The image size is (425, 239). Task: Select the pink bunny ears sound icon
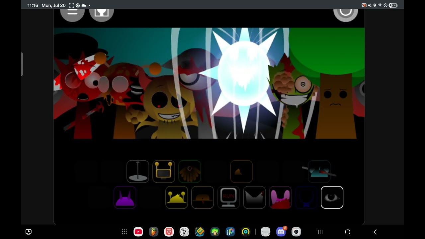click(x=280, y=198)
